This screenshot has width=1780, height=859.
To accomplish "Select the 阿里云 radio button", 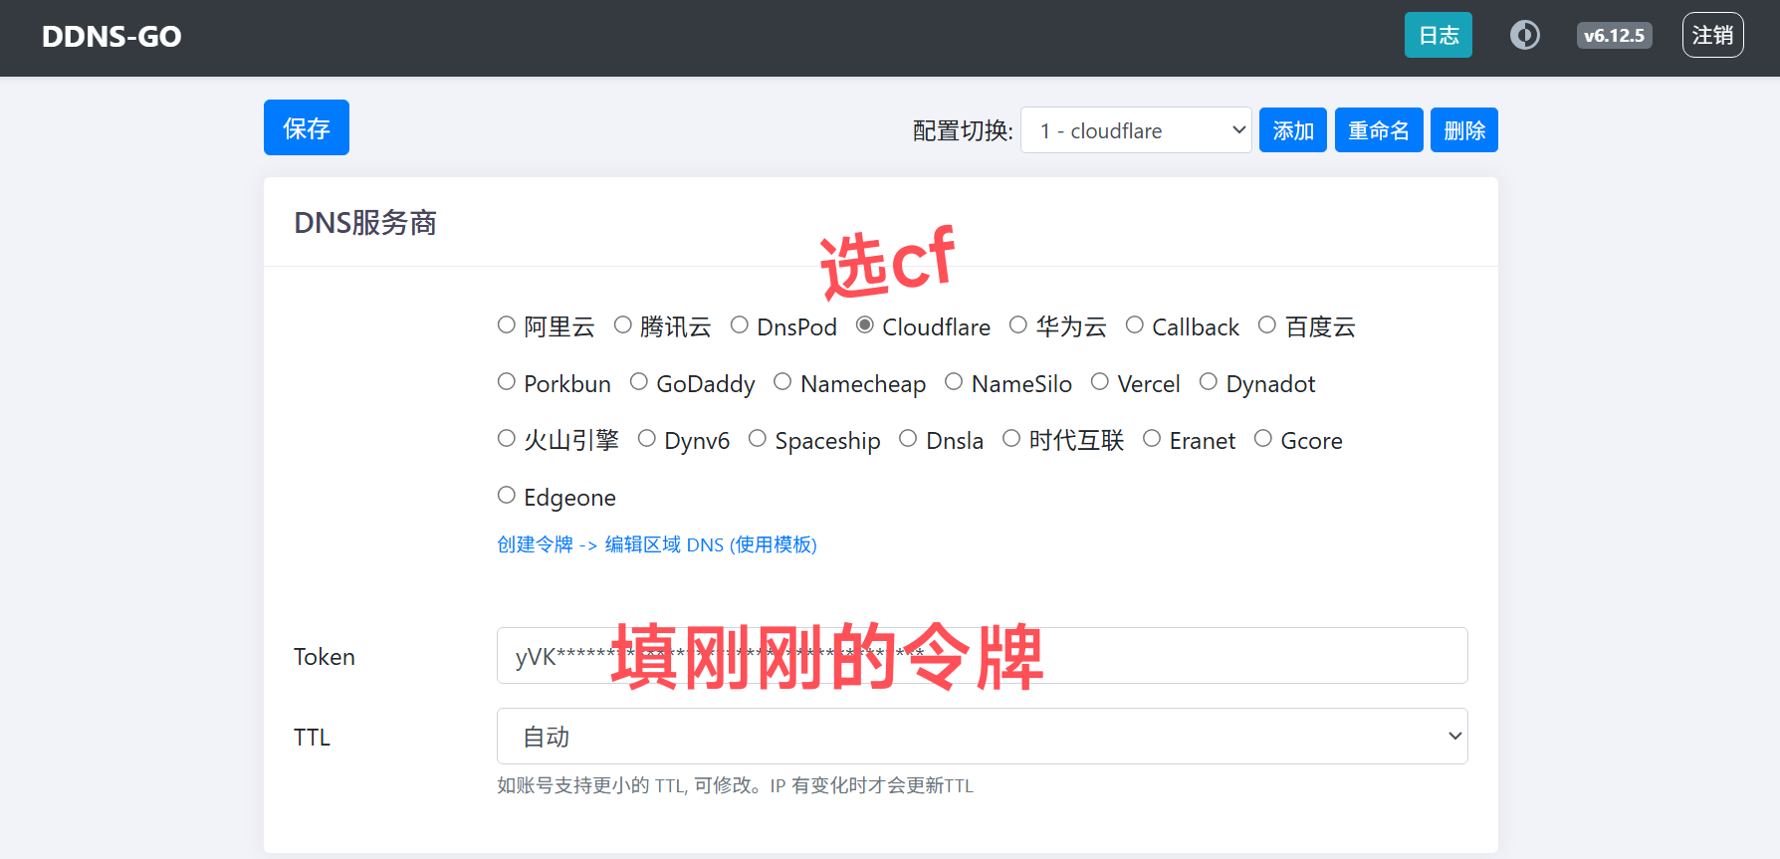I will coord(507,325).
